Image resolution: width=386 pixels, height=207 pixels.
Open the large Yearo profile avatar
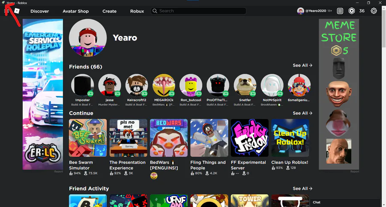click(88, 38)
